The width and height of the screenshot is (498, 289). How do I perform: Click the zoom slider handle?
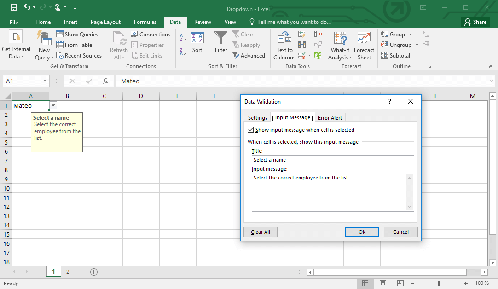point(439,283)
